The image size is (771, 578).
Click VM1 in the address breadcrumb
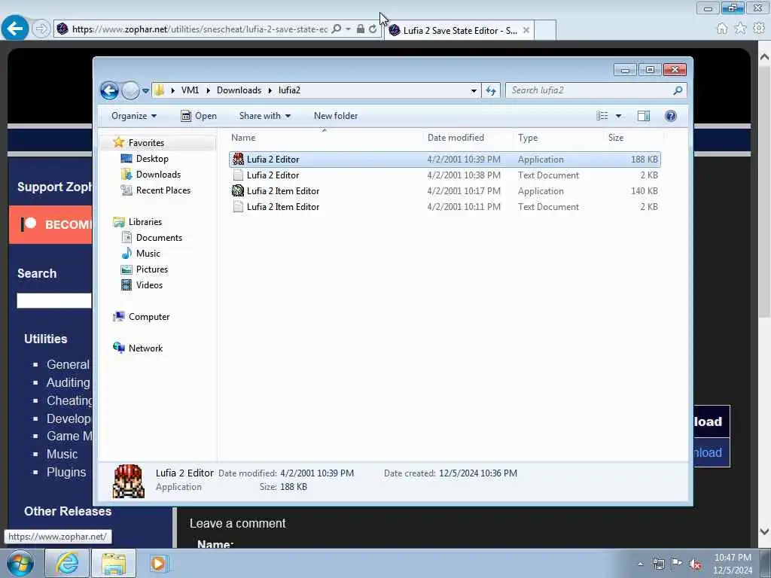coord(190,90)
